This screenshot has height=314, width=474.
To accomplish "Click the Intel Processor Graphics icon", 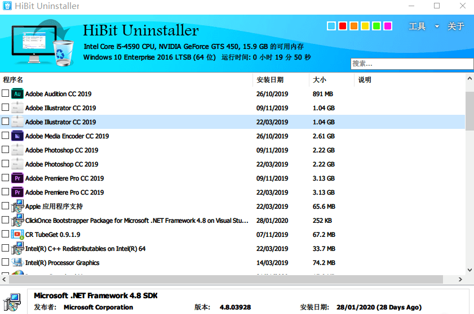I will tap(17, 262).
